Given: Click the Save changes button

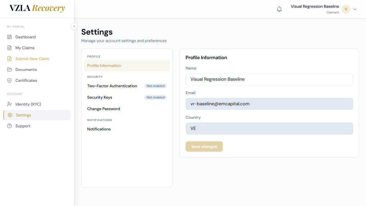Looking at the screenshot, I should 204,146.
